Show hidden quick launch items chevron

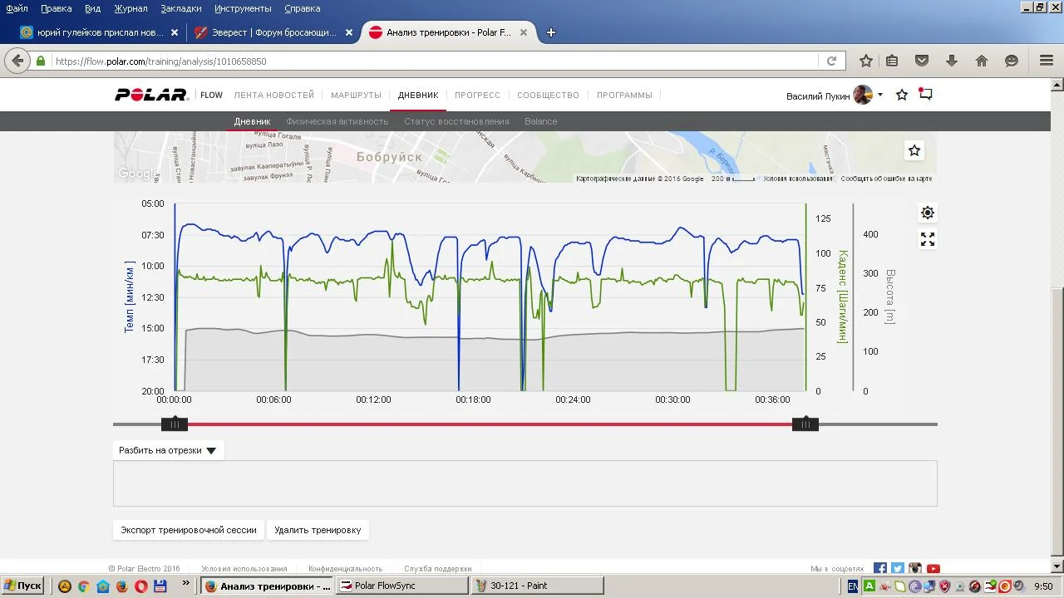pyautogui.click(x=185, y=583)
